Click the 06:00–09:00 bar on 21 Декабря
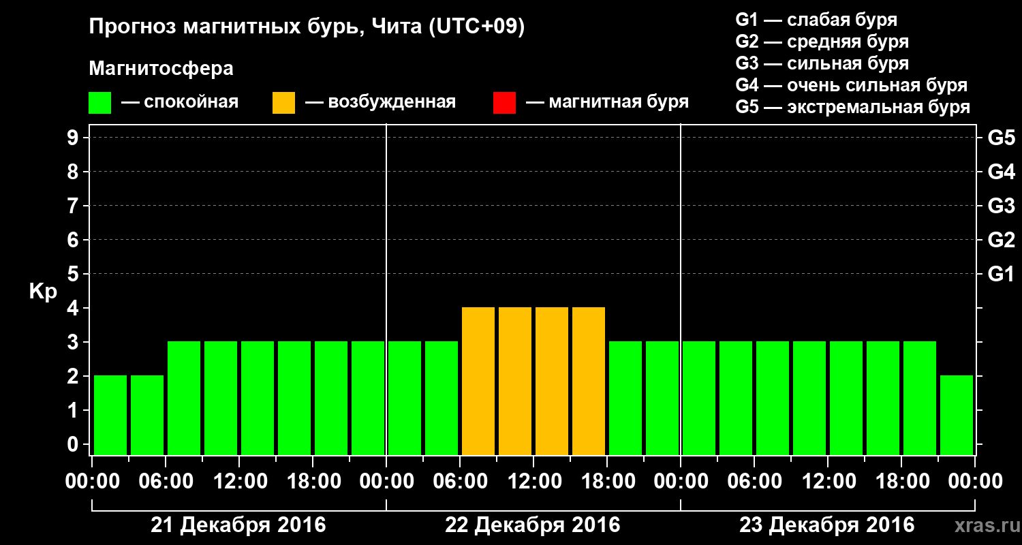The height and width of the screenshot is (545, 1022). (184, 398)
